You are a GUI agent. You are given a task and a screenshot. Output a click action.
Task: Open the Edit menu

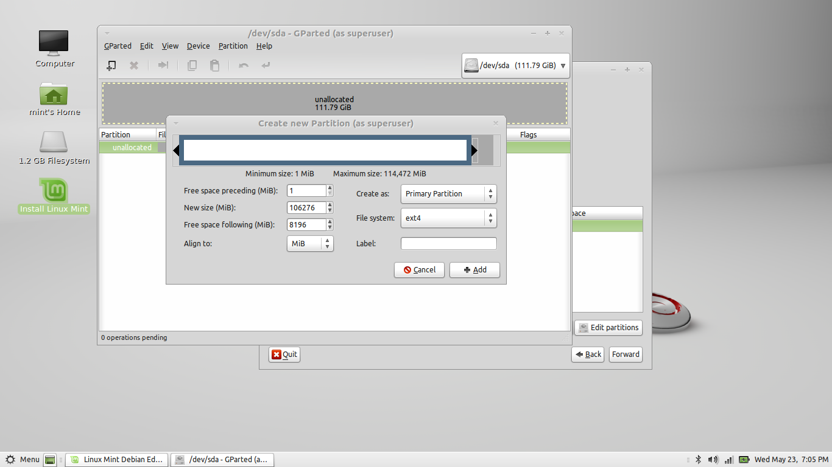pyautogui.click(x=147, y=46)
